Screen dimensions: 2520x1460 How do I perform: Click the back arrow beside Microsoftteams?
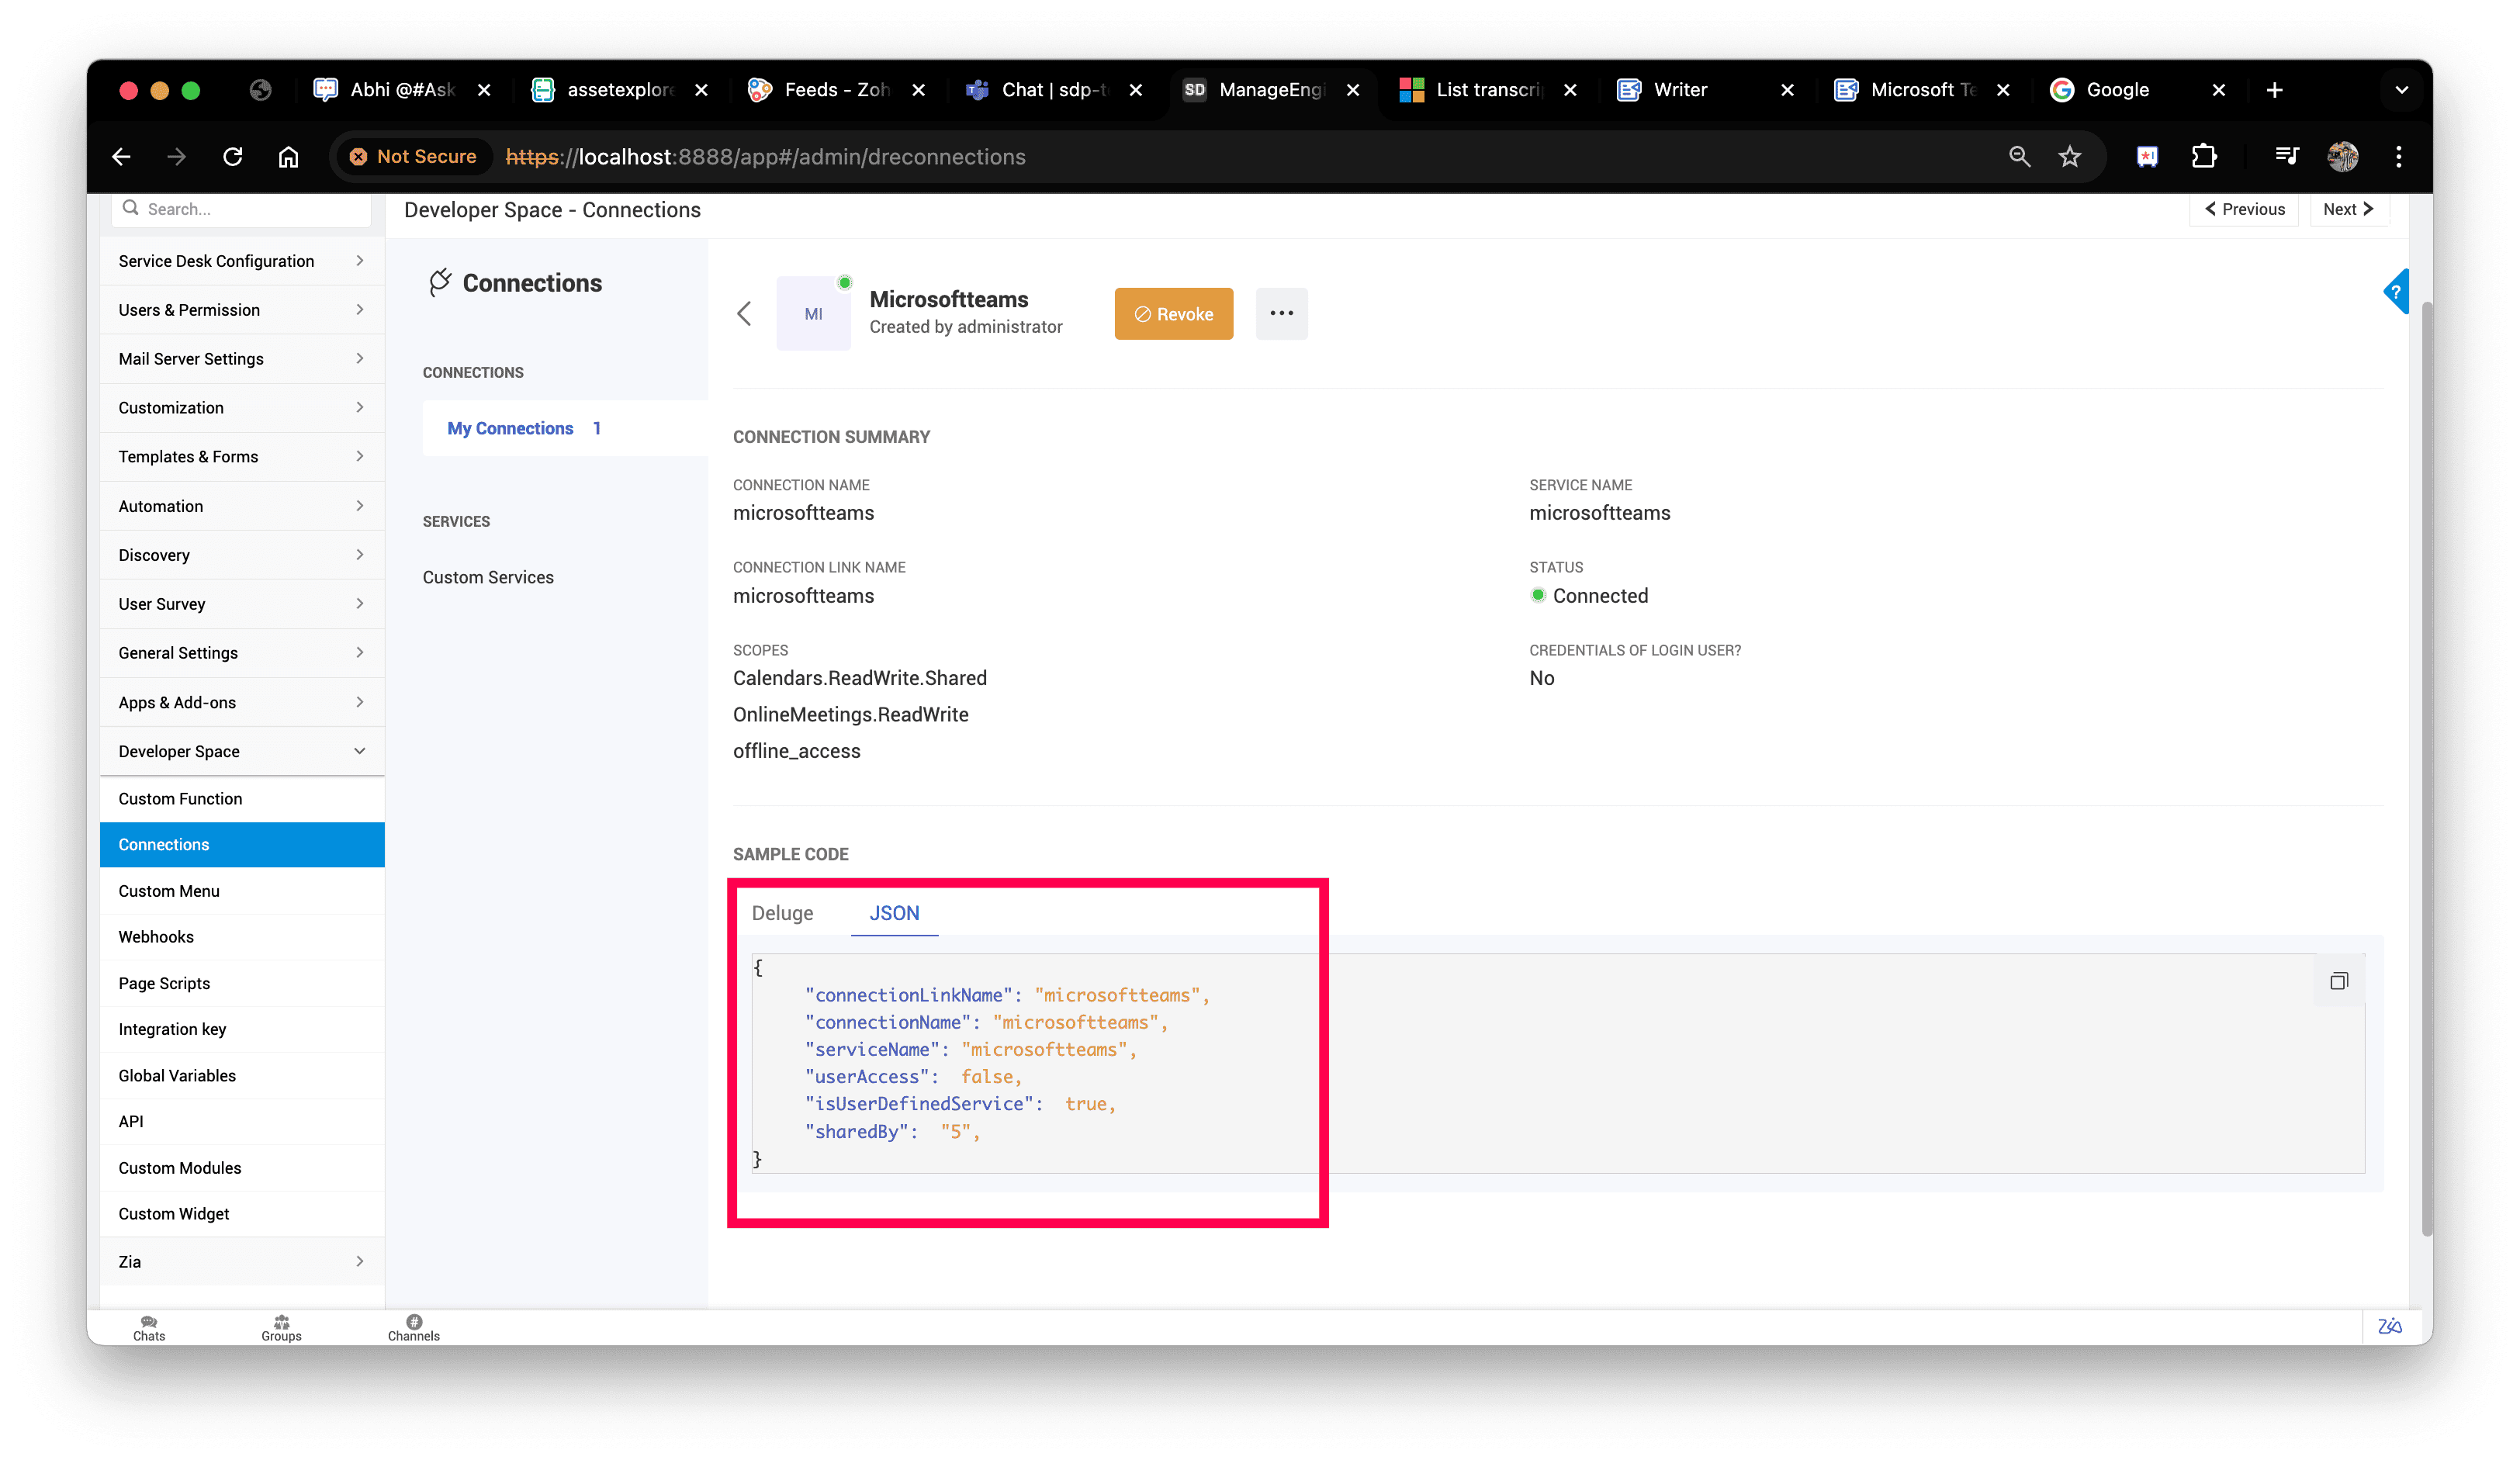(x=744, y=313)
